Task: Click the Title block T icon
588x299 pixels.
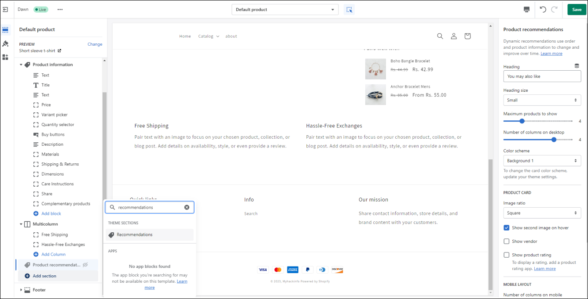Action: [x=36, y=85]
